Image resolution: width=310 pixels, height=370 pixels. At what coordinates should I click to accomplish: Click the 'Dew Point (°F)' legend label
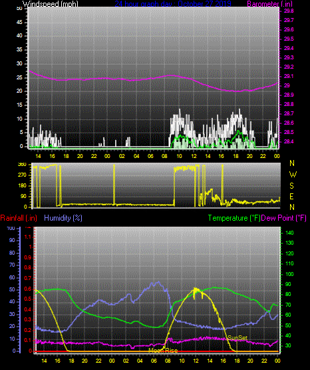(284, 218)
